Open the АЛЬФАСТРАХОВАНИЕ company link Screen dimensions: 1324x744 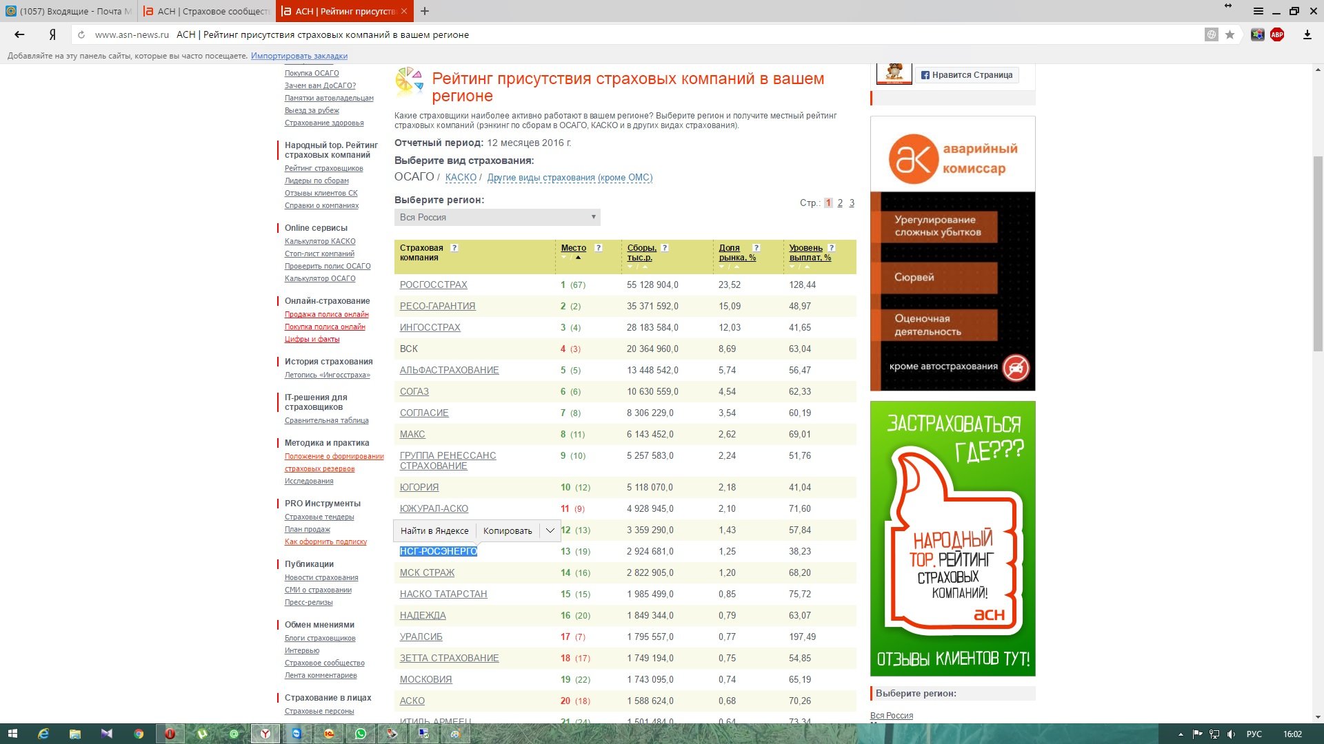click(x=449, y=370)
